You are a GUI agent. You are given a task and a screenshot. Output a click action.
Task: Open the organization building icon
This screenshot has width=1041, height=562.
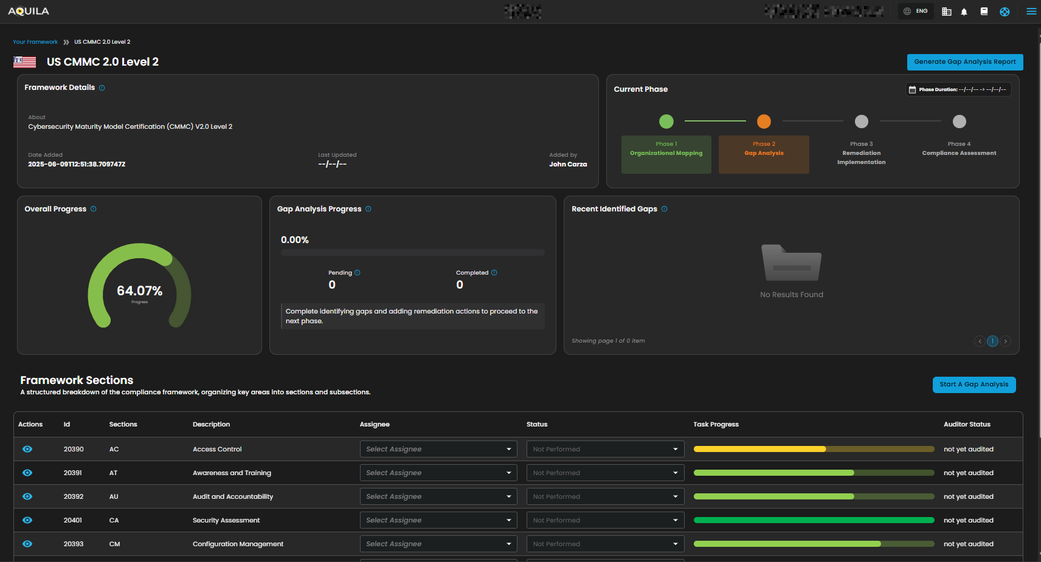tap(946, 12)
